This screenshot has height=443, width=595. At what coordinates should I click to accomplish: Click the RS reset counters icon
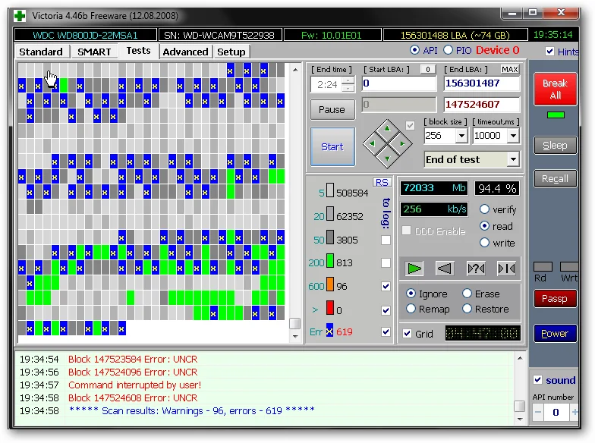point(382,182)
